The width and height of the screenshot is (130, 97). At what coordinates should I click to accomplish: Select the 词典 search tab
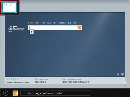click(55, 23)
